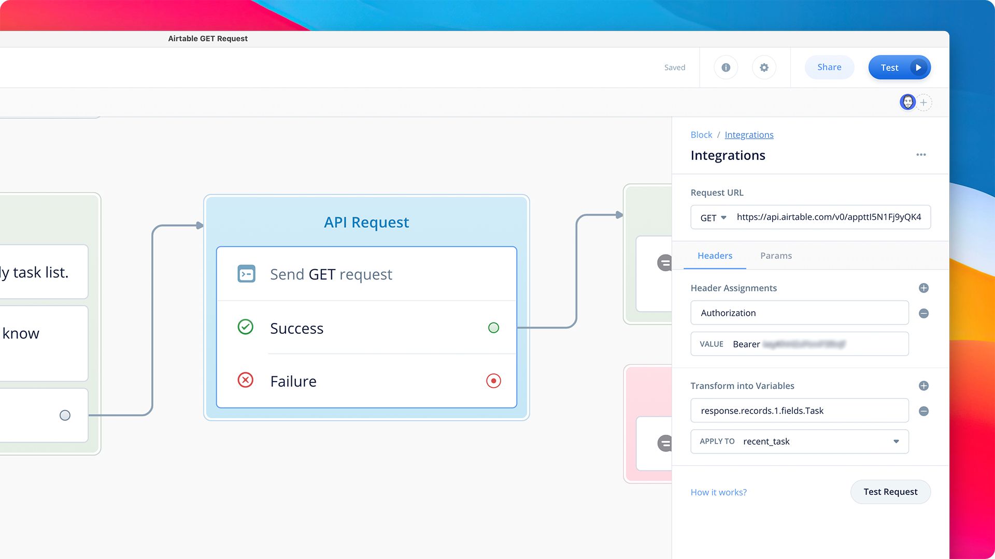The height and width of the screenshot is (559, 995).
Task: Click the info icon in the top toolbar
Action: click(726, 67)
